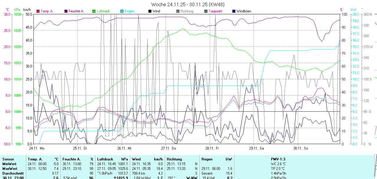377x179 pixels.
Task: Click the pink Temp. A. legend swatch
Action: click(x=38, y=11)
